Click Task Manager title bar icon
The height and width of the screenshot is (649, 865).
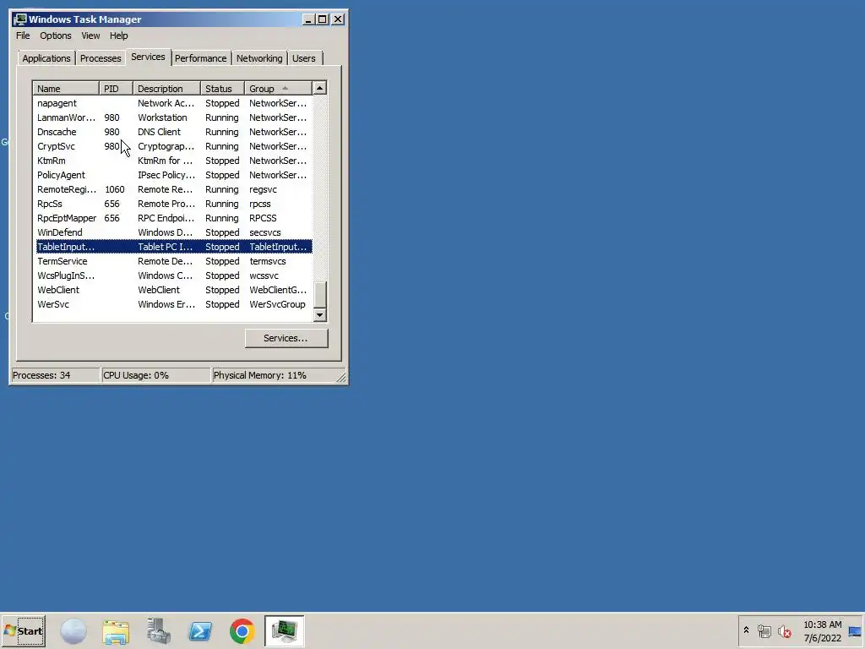[x=20, y=19]
